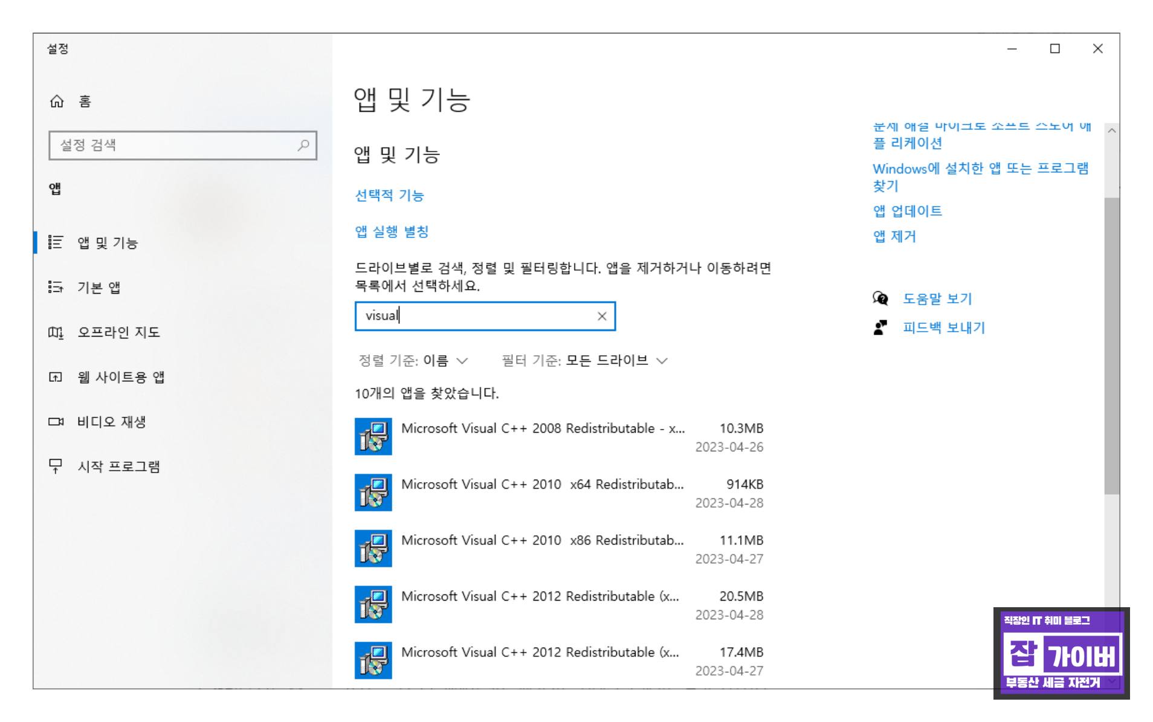This screenshot has width=1153, height=722.
Task: Select Visual C++ 2012 entry sized 17.4MB
Action: coord(559,660)
